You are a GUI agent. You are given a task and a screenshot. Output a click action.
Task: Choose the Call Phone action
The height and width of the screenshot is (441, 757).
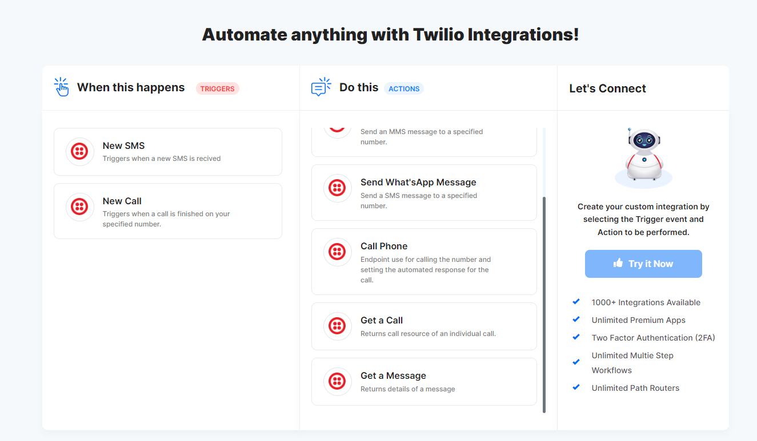coord(424,262)
